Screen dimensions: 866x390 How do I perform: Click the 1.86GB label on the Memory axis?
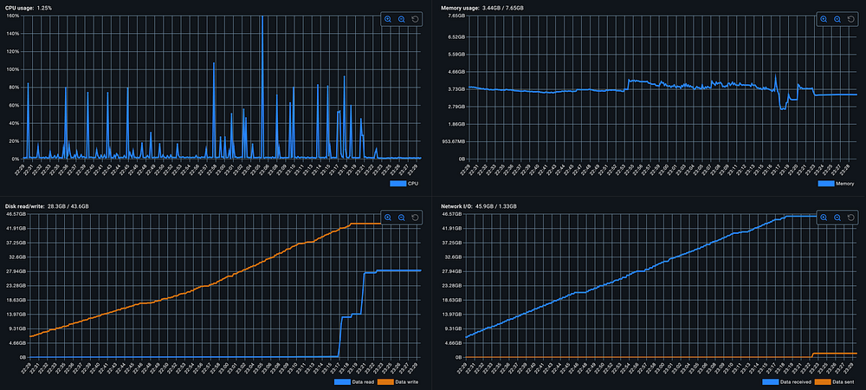456,124
